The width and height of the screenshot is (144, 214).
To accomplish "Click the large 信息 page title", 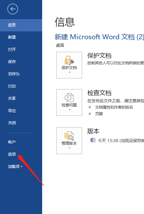I will (x=65, y=22).
